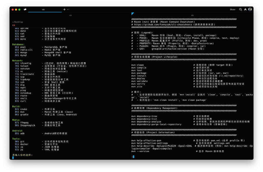Click the 80) nslookup entry

pos(44,93)
